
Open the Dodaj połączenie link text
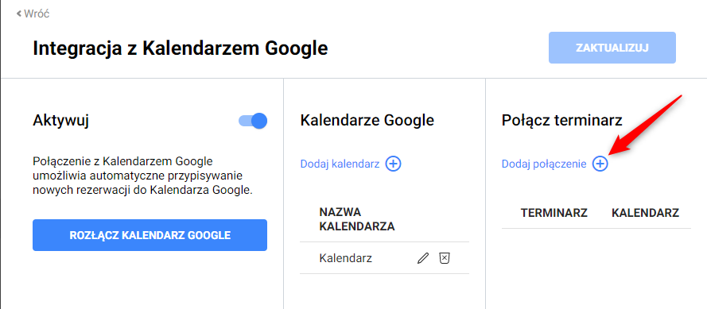(544, 164)
